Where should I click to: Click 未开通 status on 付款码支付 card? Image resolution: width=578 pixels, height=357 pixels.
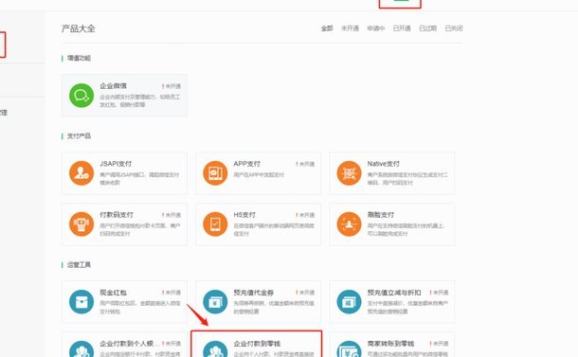click(172, 215)
